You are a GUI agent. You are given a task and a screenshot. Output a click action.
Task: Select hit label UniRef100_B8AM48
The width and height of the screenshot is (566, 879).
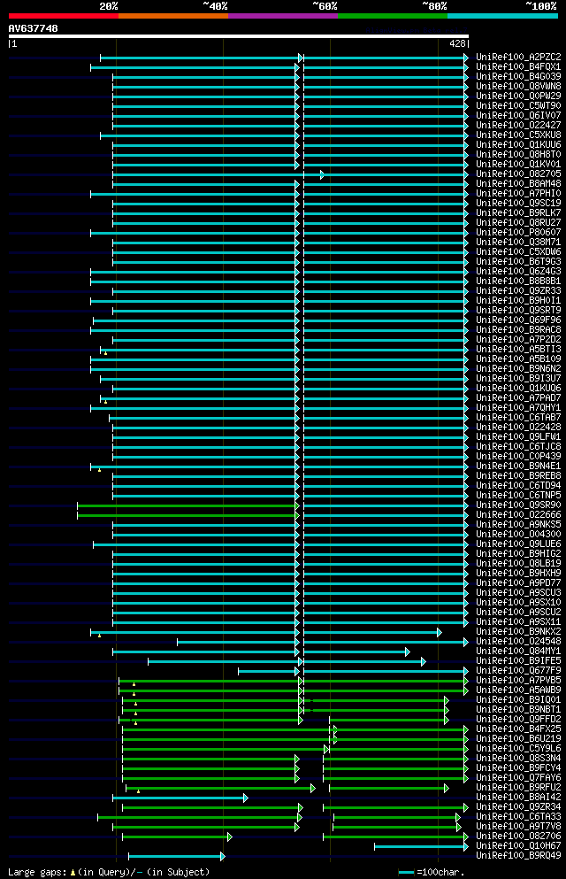518,184
